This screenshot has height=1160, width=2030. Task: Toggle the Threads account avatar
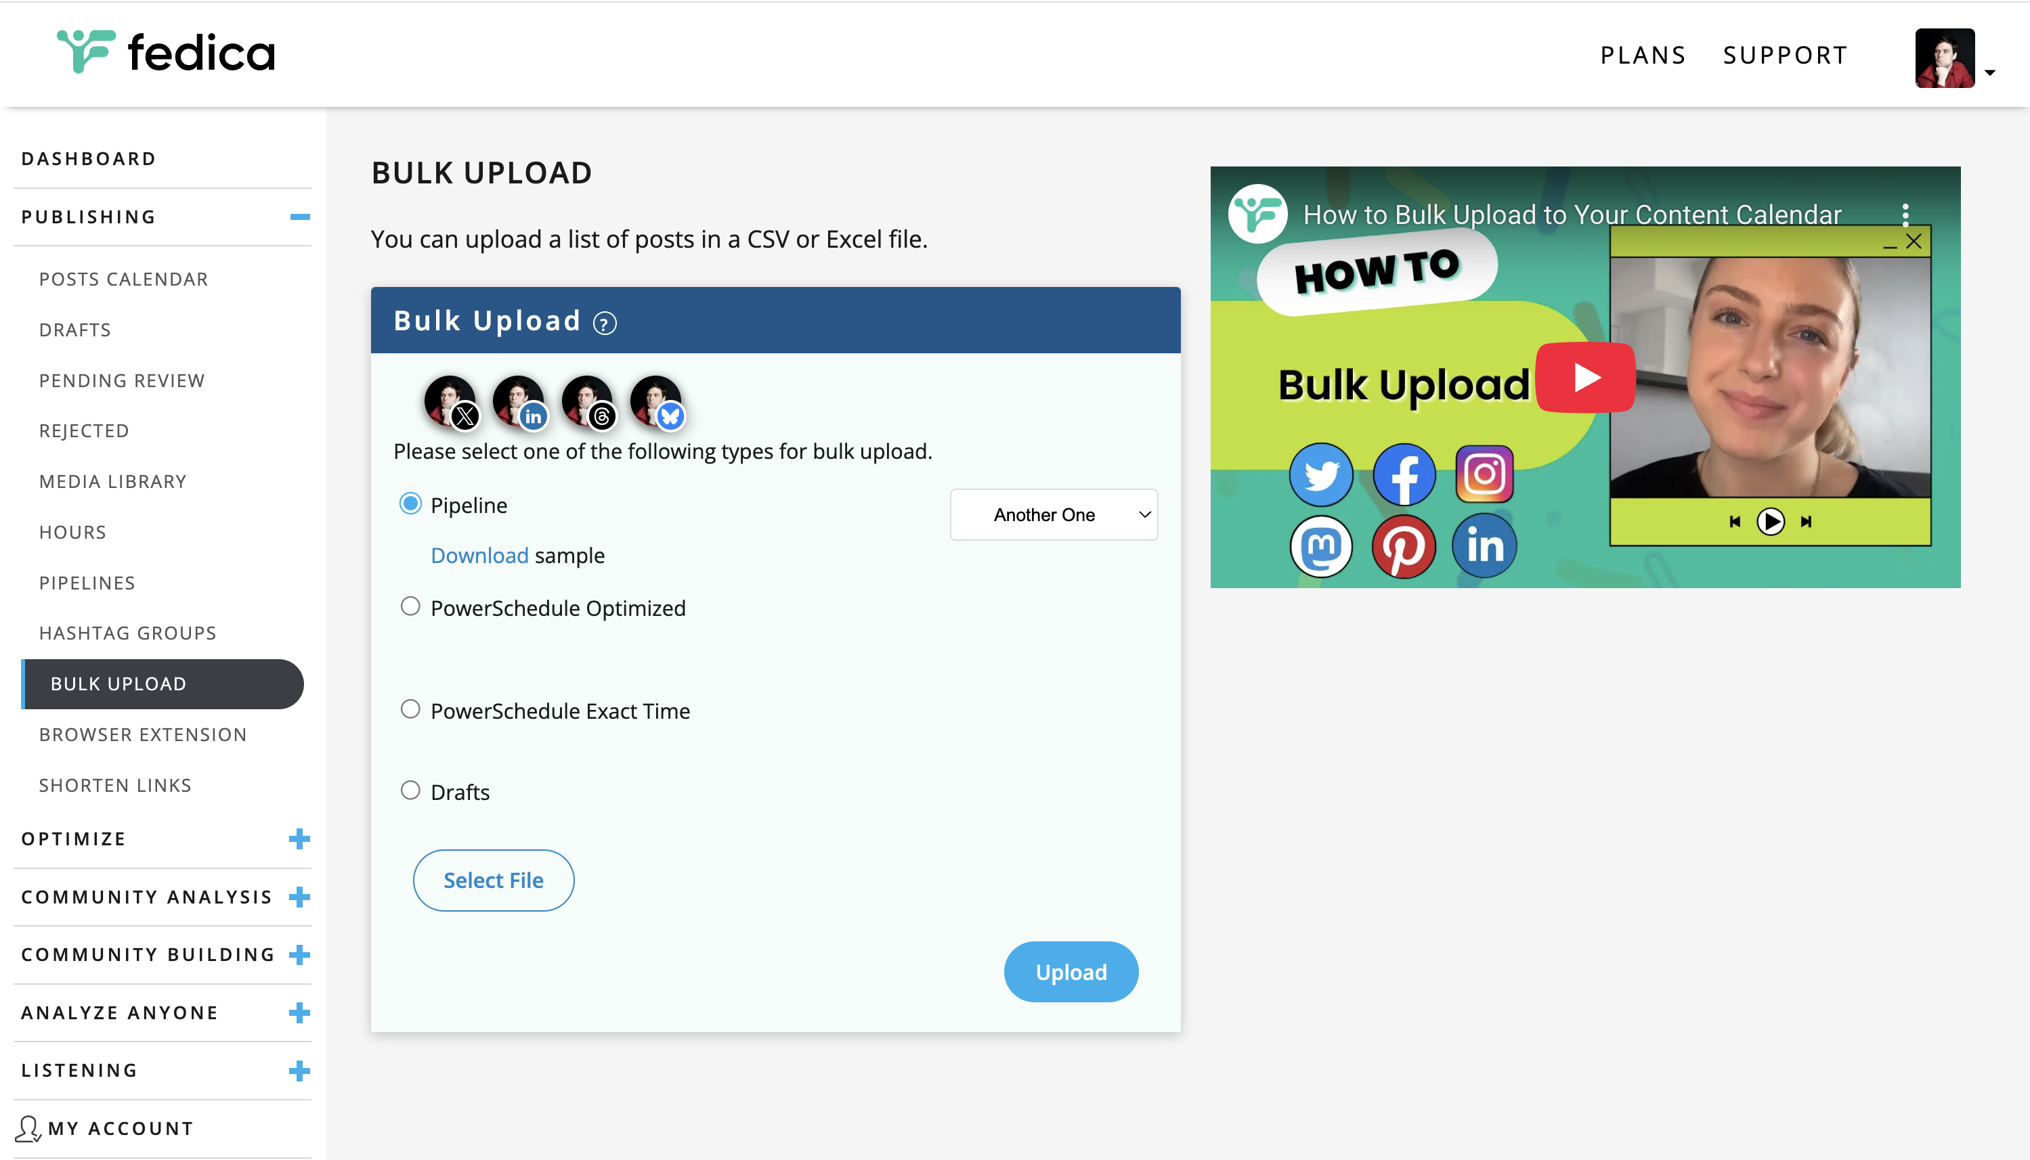[588, 401]
